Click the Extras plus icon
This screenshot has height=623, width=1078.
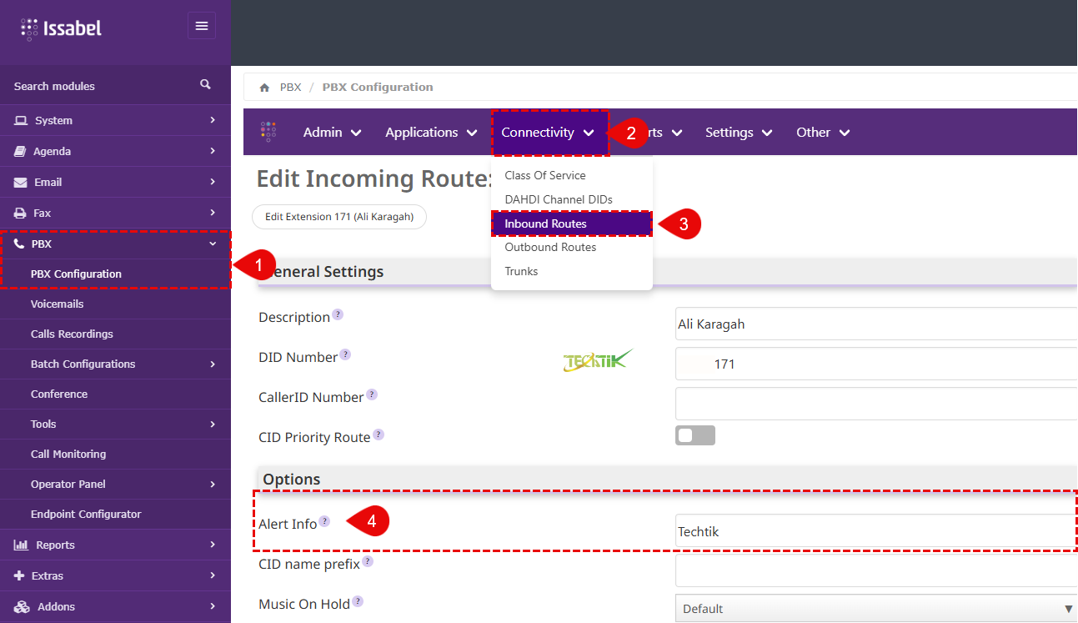pyautogui.click(x=19, y=575)
